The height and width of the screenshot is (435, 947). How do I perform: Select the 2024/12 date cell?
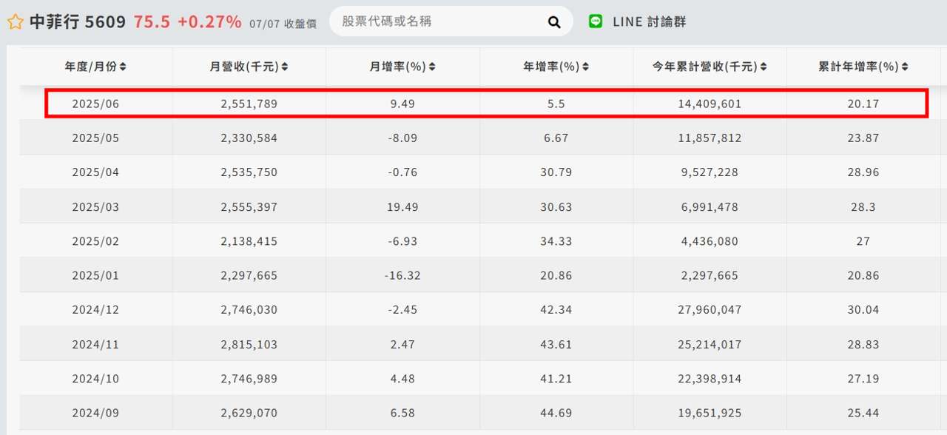(x=95, y=310)
